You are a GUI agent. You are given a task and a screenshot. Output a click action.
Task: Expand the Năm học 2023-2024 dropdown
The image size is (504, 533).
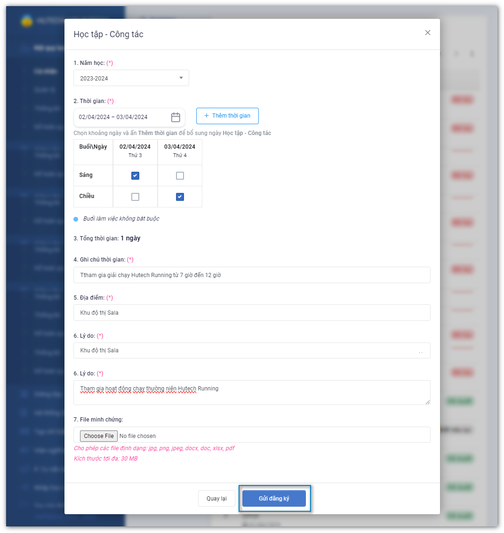click(181, 78)
